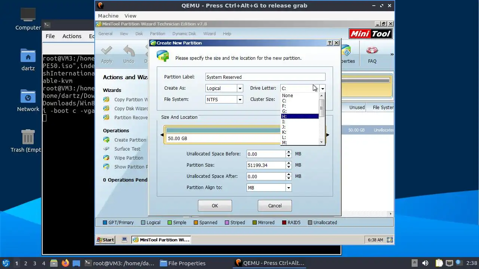Launch Firefox from the taskbar

65,263
